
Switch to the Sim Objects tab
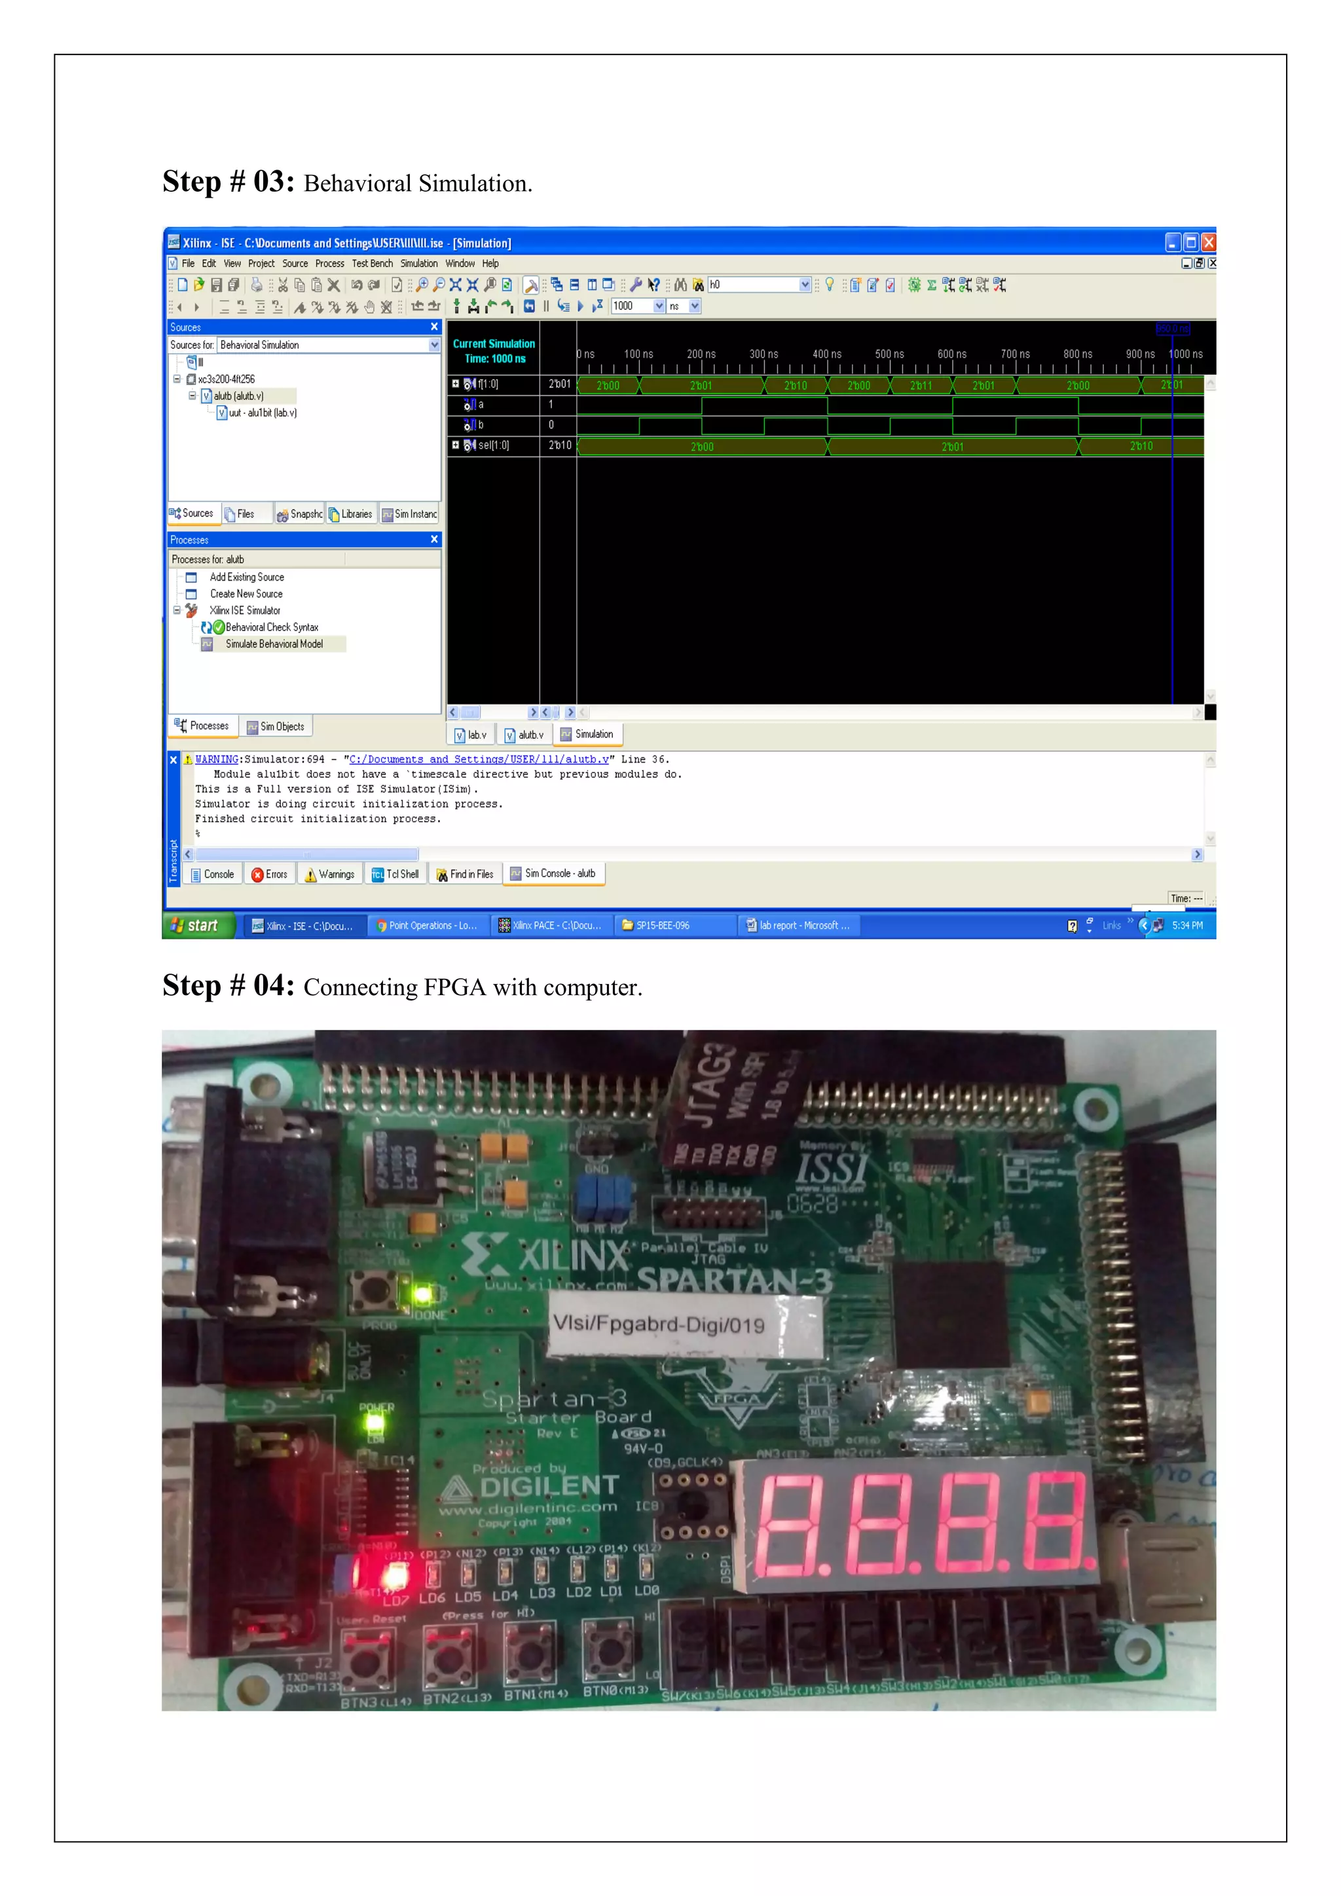click(276, 727)
